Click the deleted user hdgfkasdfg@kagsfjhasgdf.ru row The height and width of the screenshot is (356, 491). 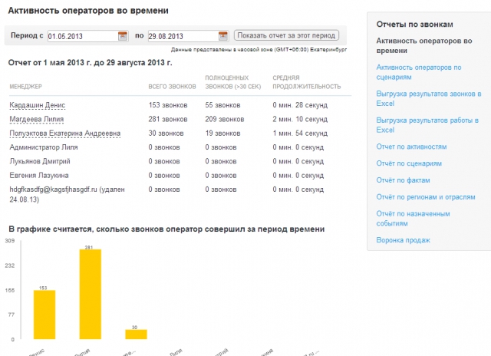67,194
